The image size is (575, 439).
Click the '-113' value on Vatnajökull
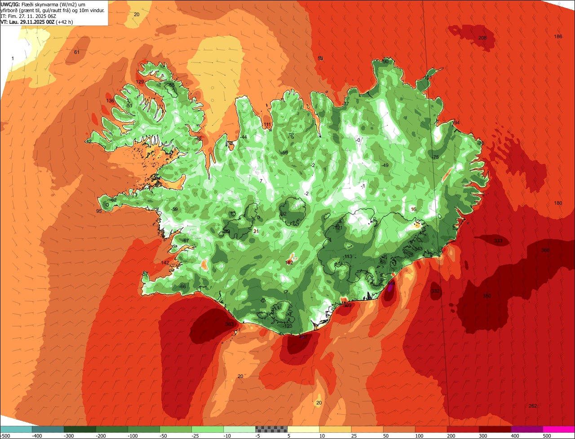pyautogui.click(x=347, y=256)
